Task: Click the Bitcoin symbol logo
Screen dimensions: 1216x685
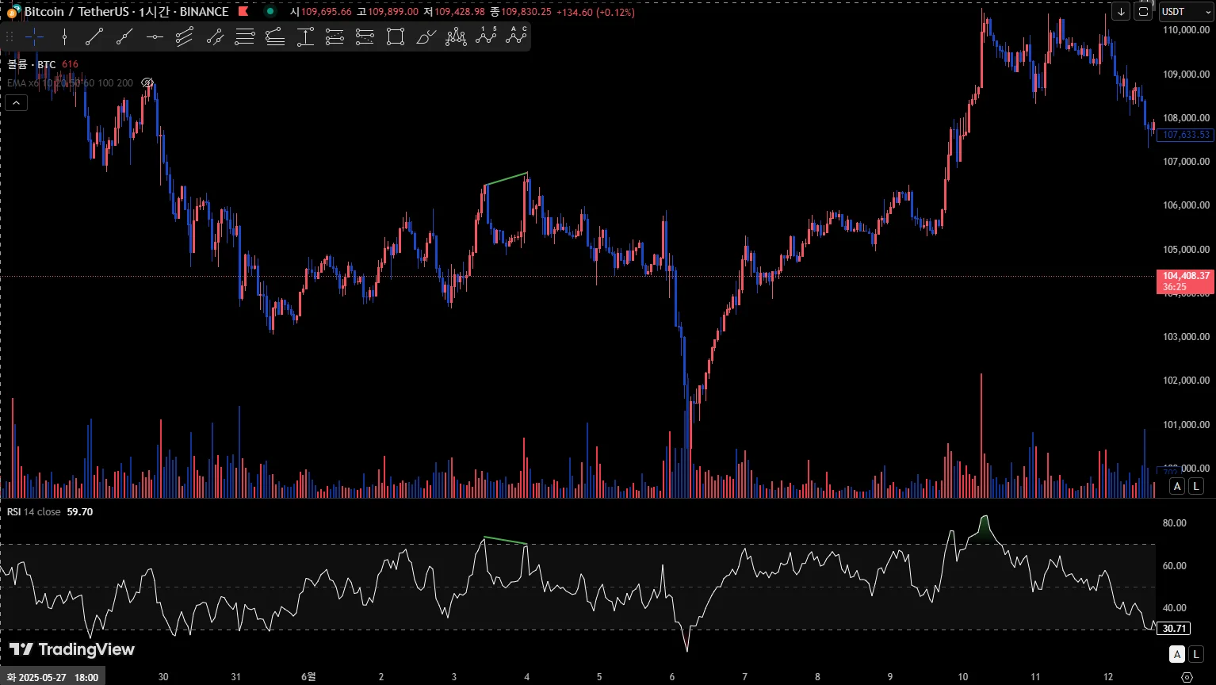Action: (13, 12)
